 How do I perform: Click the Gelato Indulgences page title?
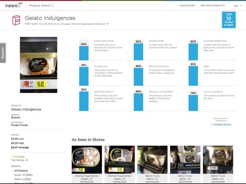click(50, 18)
